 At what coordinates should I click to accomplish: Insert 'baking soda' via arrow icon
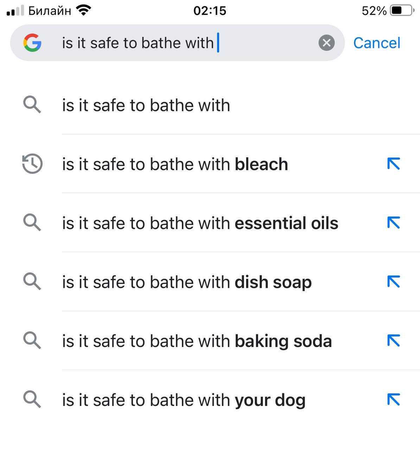coord(394,340)
